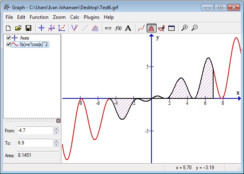
Task: Select the path length tool
Action: (161, 28)
